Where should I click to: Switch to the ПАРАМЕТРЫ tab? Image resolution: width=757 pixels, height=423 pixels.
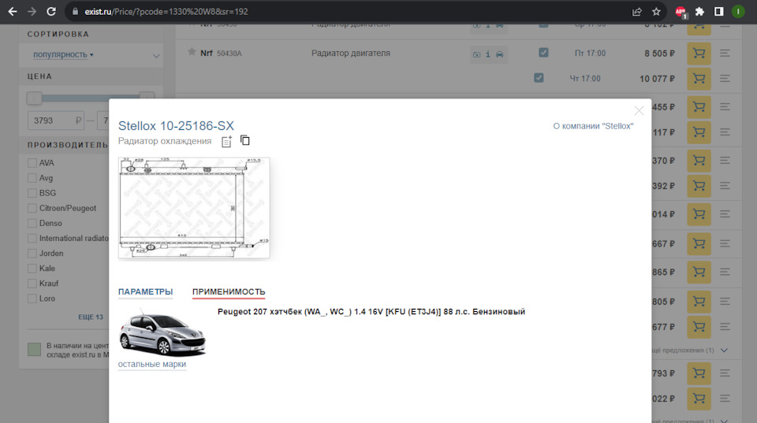tap(145, 291)
